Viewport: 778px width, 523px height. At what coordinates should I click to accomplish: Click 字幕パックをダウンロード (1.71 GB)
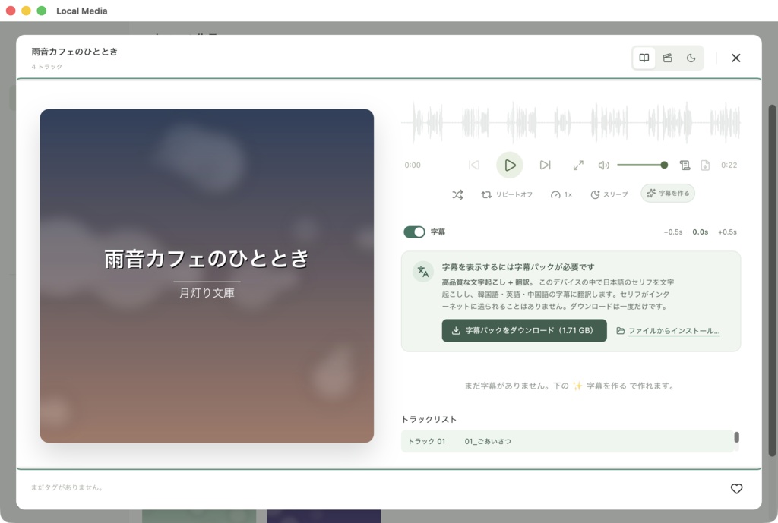(524, 331)
